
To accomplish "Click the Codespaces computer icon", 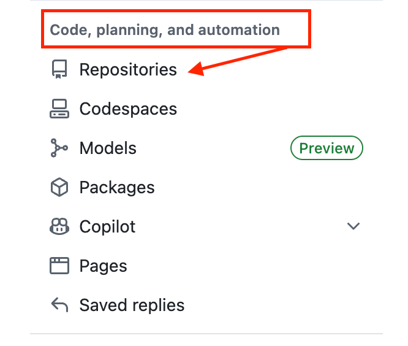I will 59,109.
